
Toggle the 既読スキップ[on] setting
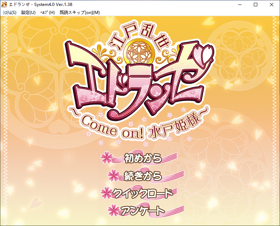click(x=80, y=13)
